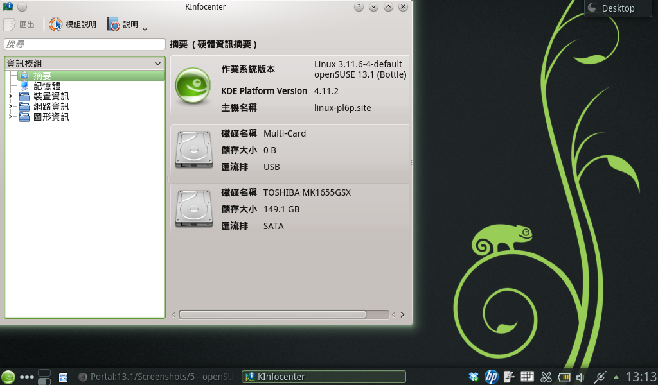Click the battery tray icon
Screen dimensions: 658x385
point(564,377)
